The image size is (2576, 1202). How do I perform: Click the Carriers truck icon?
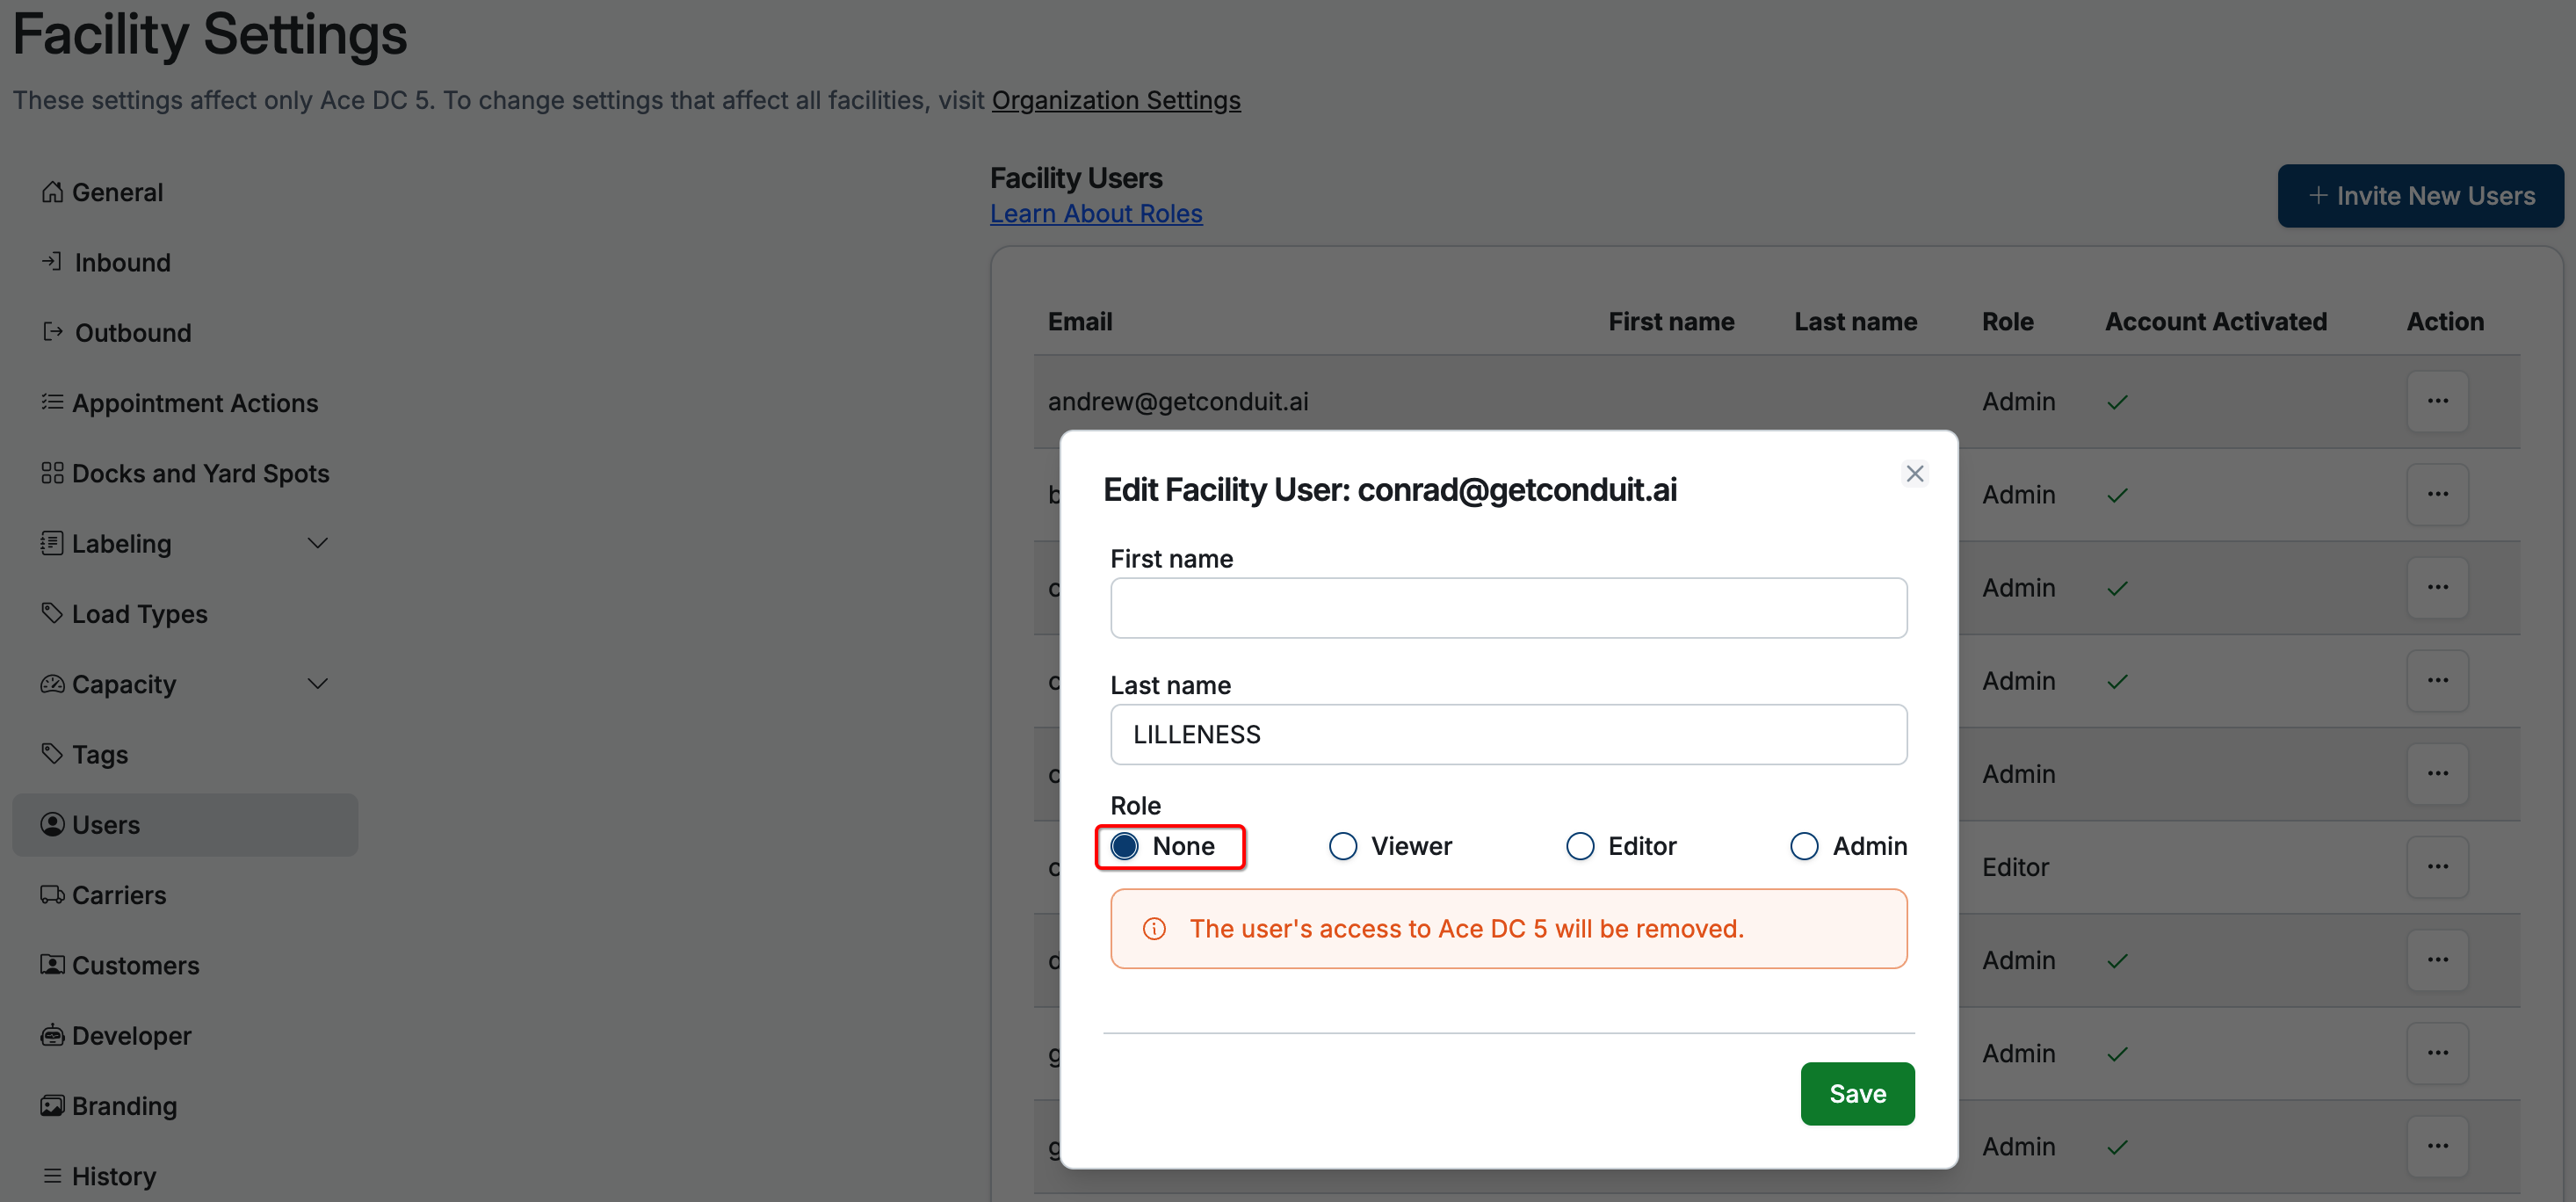point(52,894)
